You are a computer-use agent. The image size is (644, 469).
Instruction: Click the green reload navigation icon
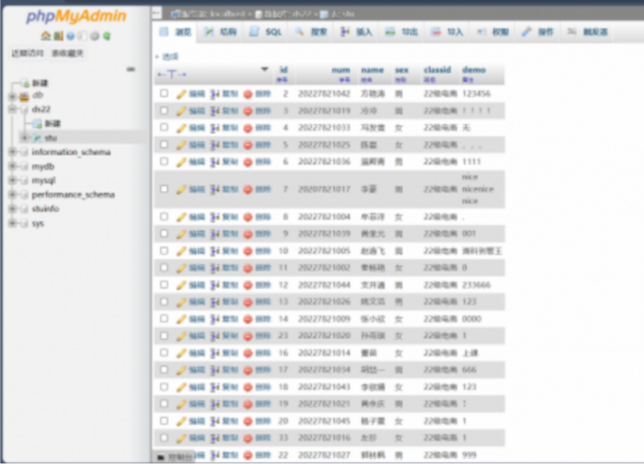[x=106, y=36]
